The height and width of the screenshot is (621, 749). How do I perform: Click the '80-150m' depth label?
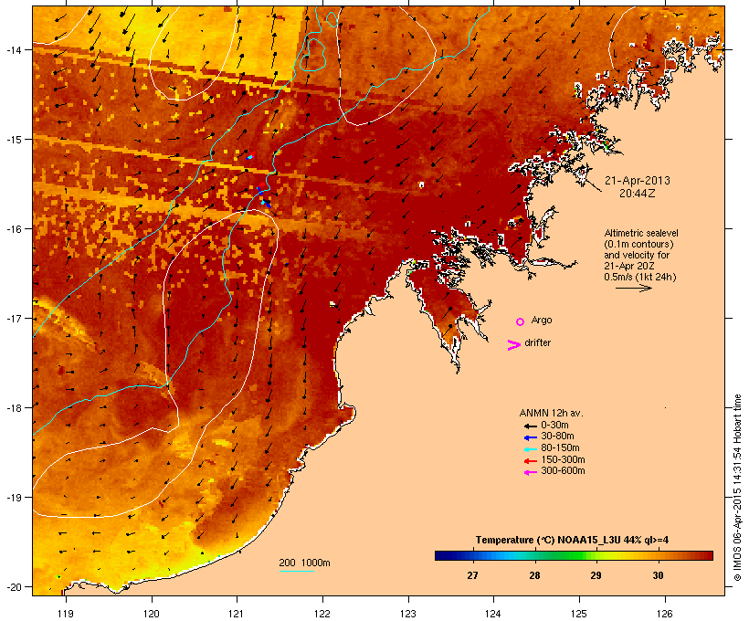560,448
